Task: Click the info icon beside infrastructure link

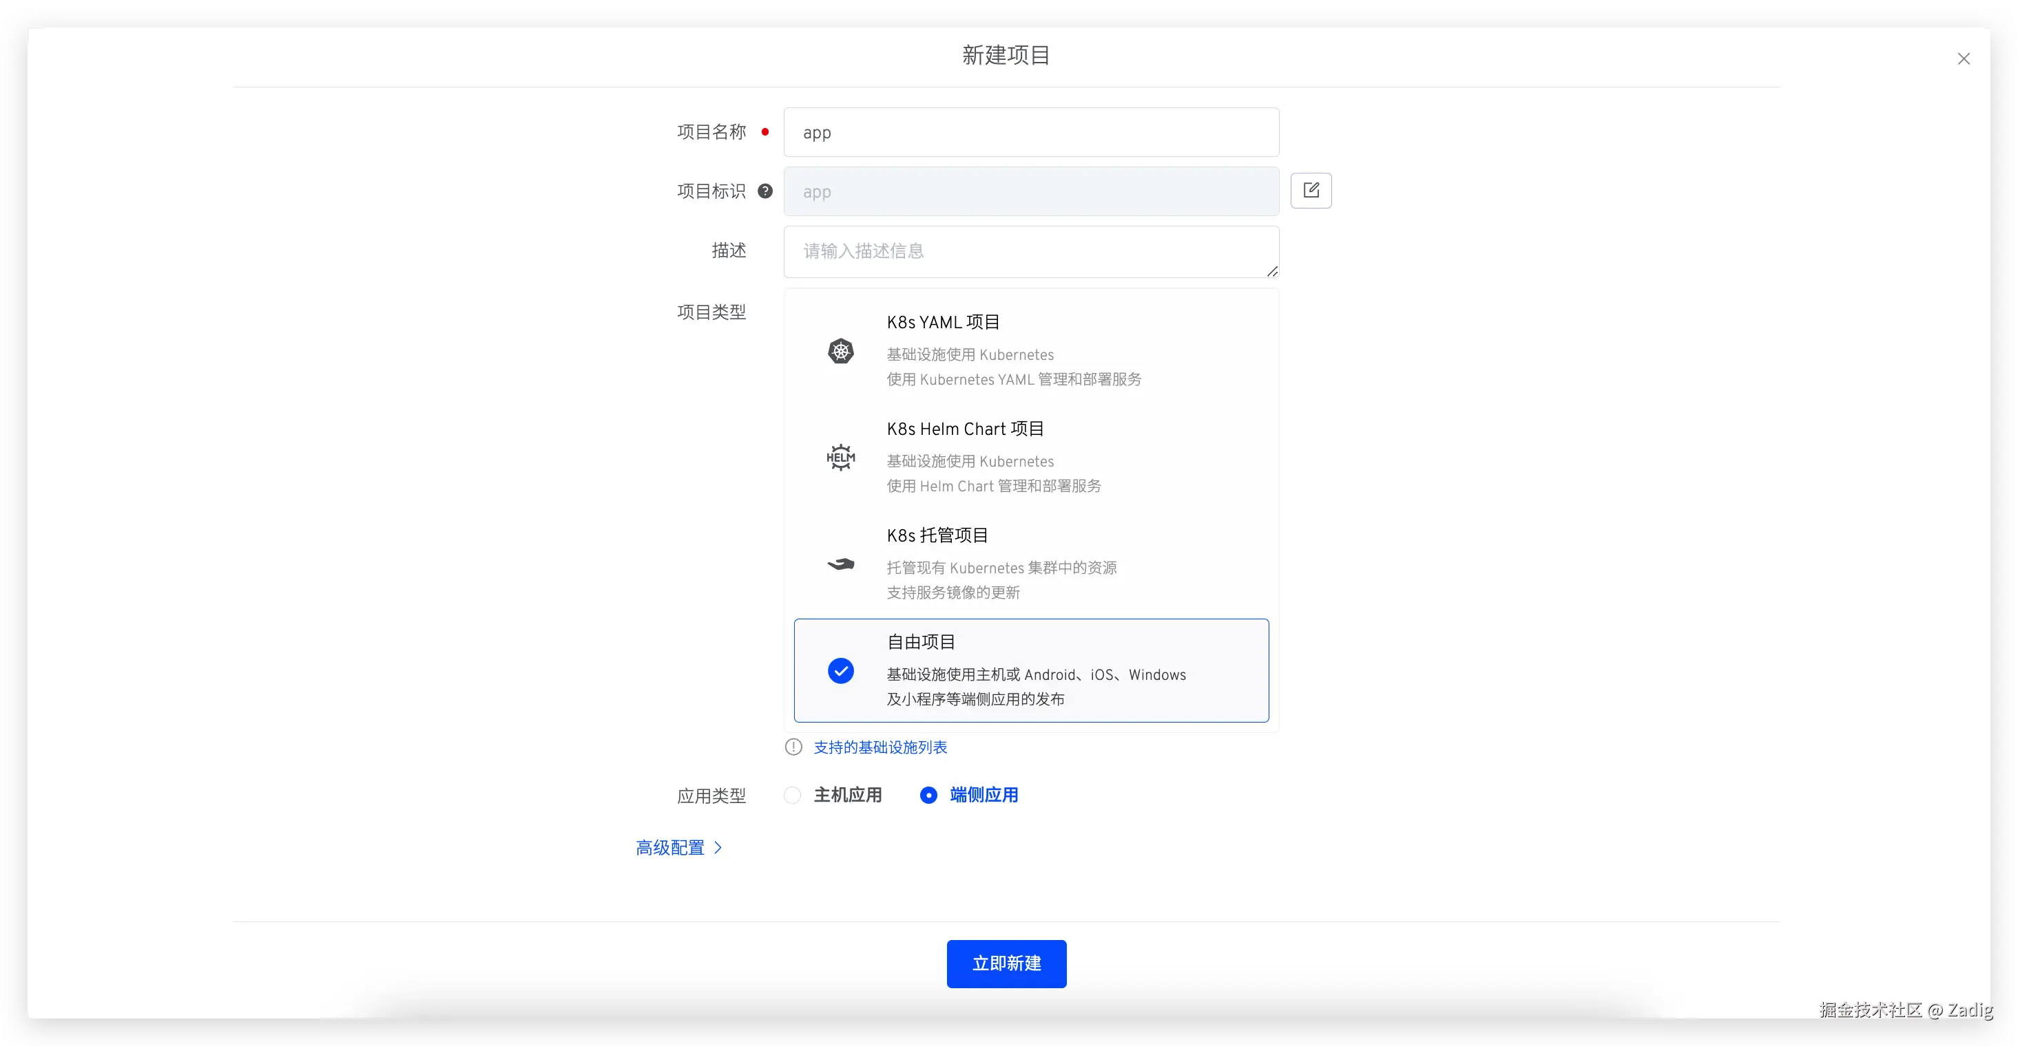Action: (x=793, y=747)
